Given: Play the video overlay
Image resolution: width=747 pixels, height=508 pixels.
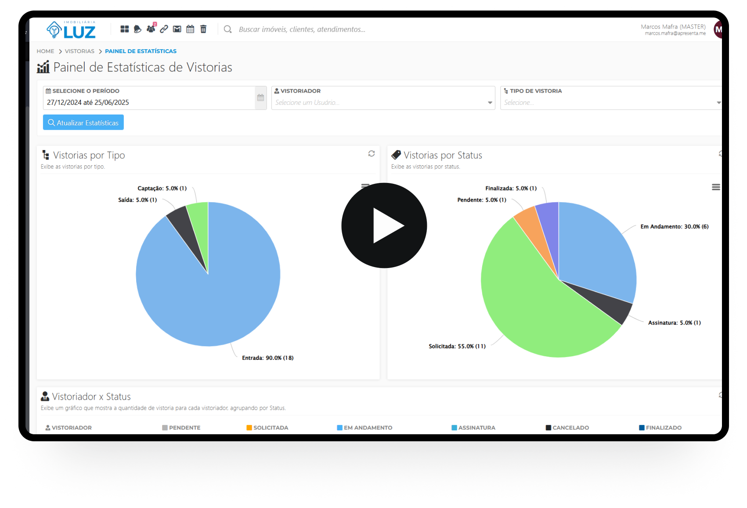Looking at the screenshot, I should (384, 225).
